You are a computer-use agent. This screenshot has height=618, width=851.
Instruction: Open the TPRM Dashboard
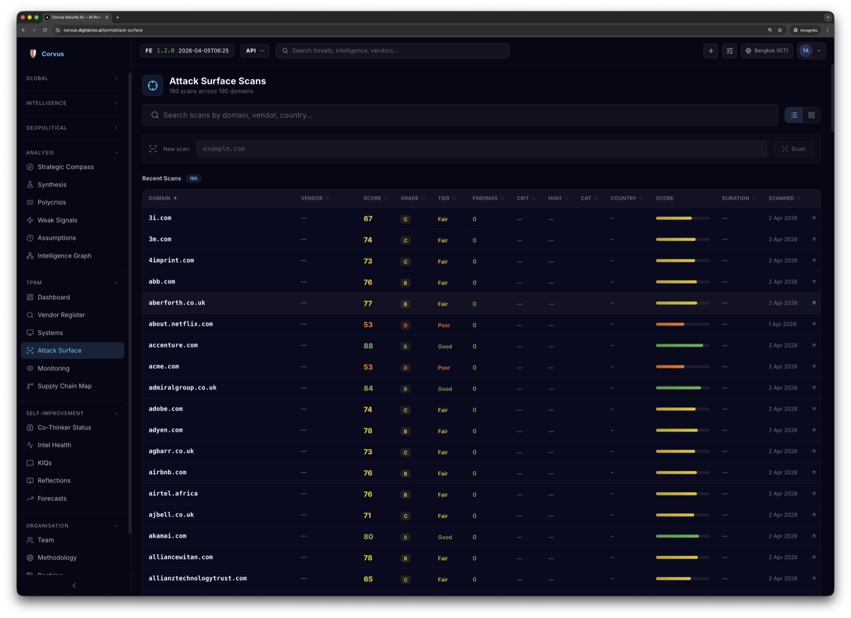coord(54,297)
